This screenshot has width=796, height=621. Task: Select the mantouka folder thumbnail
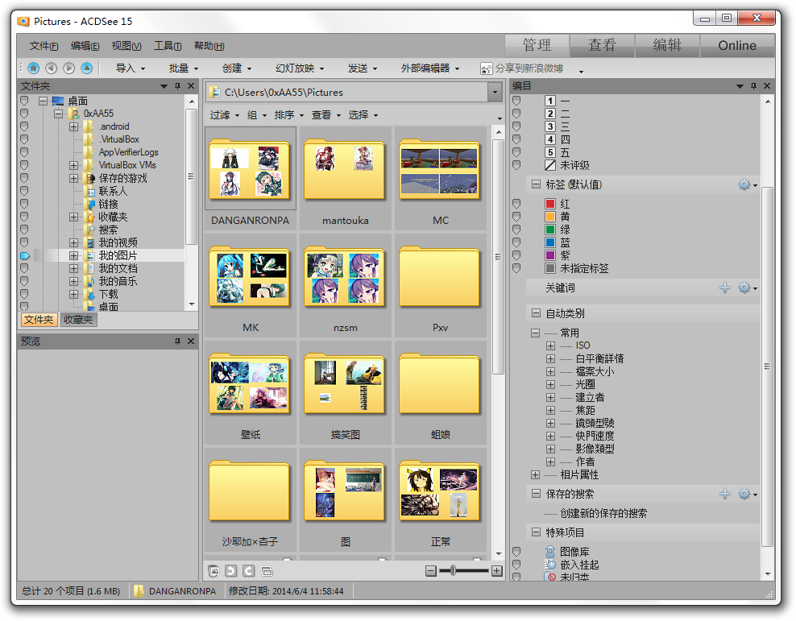[x=345, y=179]
